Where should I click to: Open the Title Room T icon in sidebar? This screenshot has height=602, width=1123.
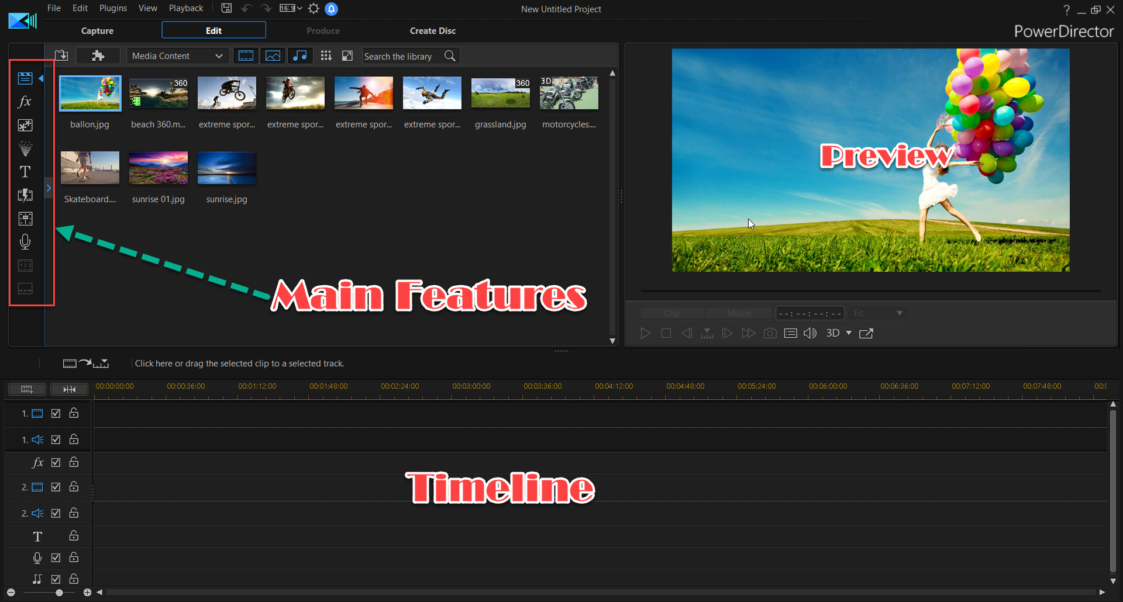[25, 172]
